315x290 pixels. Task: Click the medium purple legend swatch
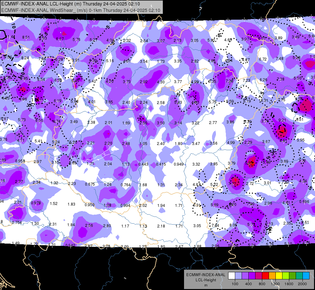(x=245, y=276)
